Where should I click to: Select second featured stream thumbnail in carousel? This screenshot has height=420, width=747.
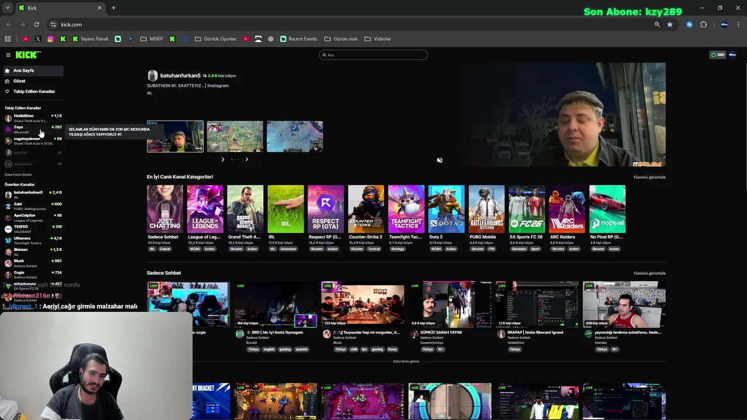tap(235, 136)
